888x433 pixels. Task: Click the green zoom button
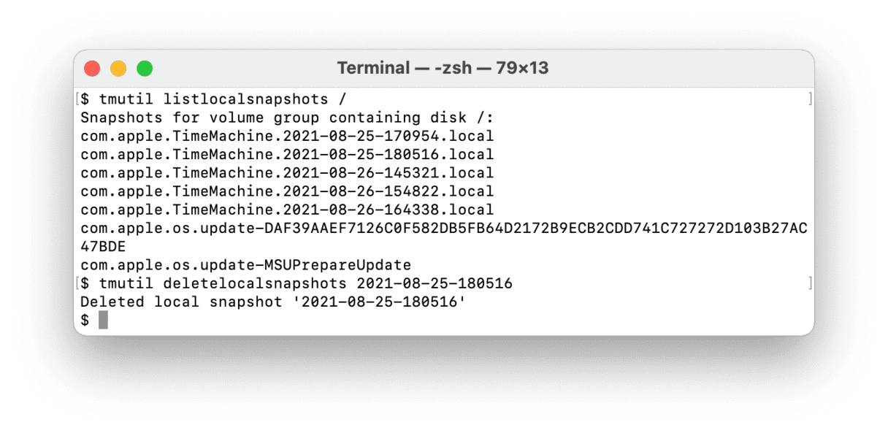145,69
